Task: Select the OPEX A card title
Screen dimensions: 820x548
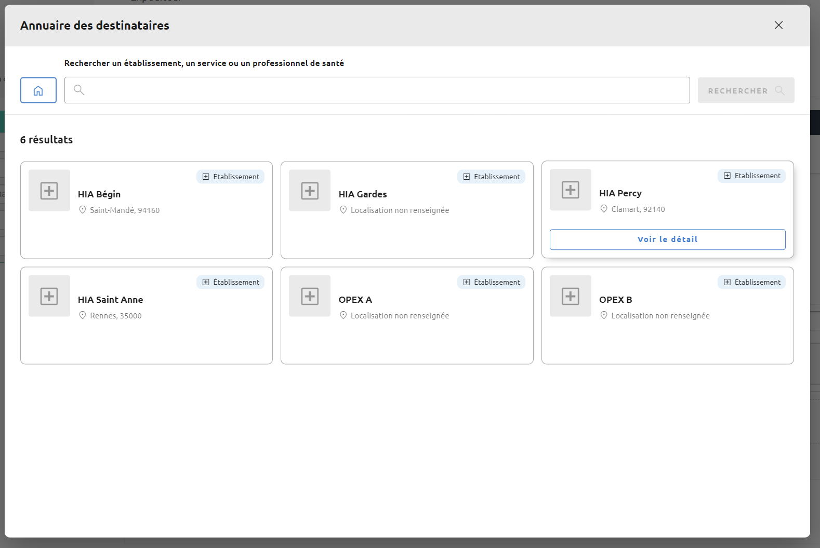Action: 355,300
